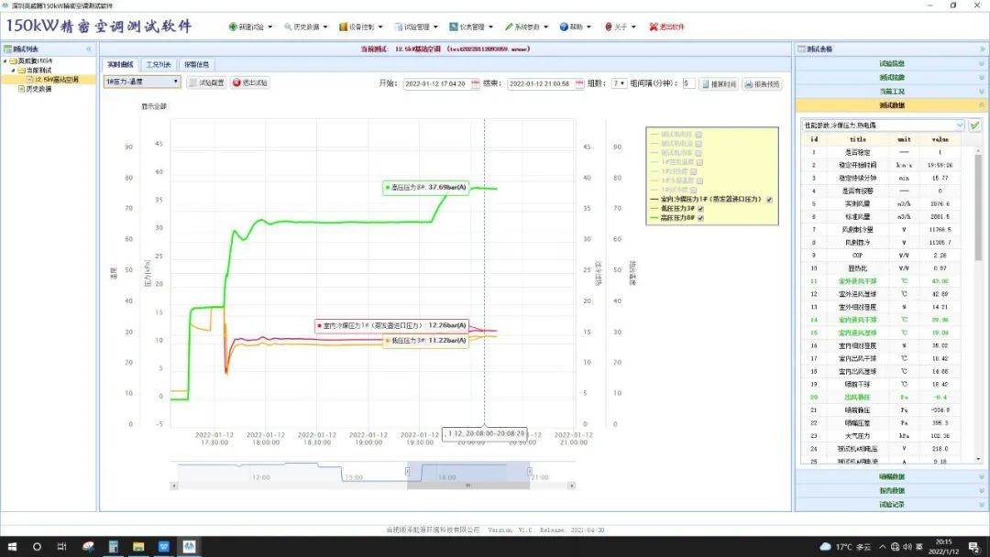Open the 1#压力-温度 chart selector dropdown

pyautogui.click(x=142, y=82)
